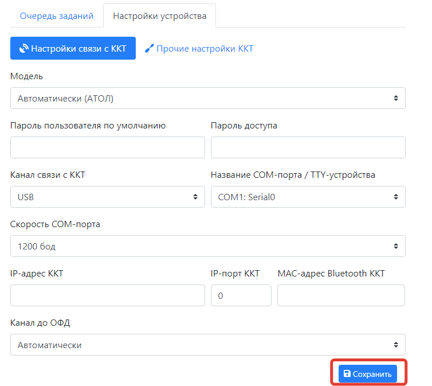The image size is (432, 386).
Task: Click the wrench icon beside Прочие настройки ККТ
Action: point(150,49)
